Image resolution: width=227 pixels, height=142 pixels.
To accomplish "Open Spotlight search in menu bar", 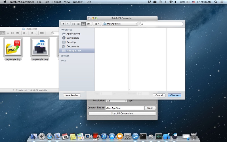I will (x=216, y=2).
